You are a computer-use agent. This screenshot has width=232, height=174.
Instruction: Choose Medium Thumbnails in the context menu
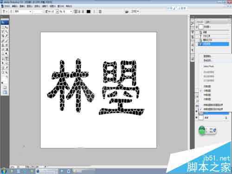207,95
